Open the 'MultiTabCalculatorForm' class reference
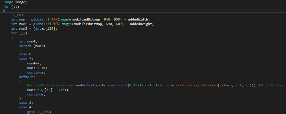Viewport: 286px width, 114px height. click(151, 85)
